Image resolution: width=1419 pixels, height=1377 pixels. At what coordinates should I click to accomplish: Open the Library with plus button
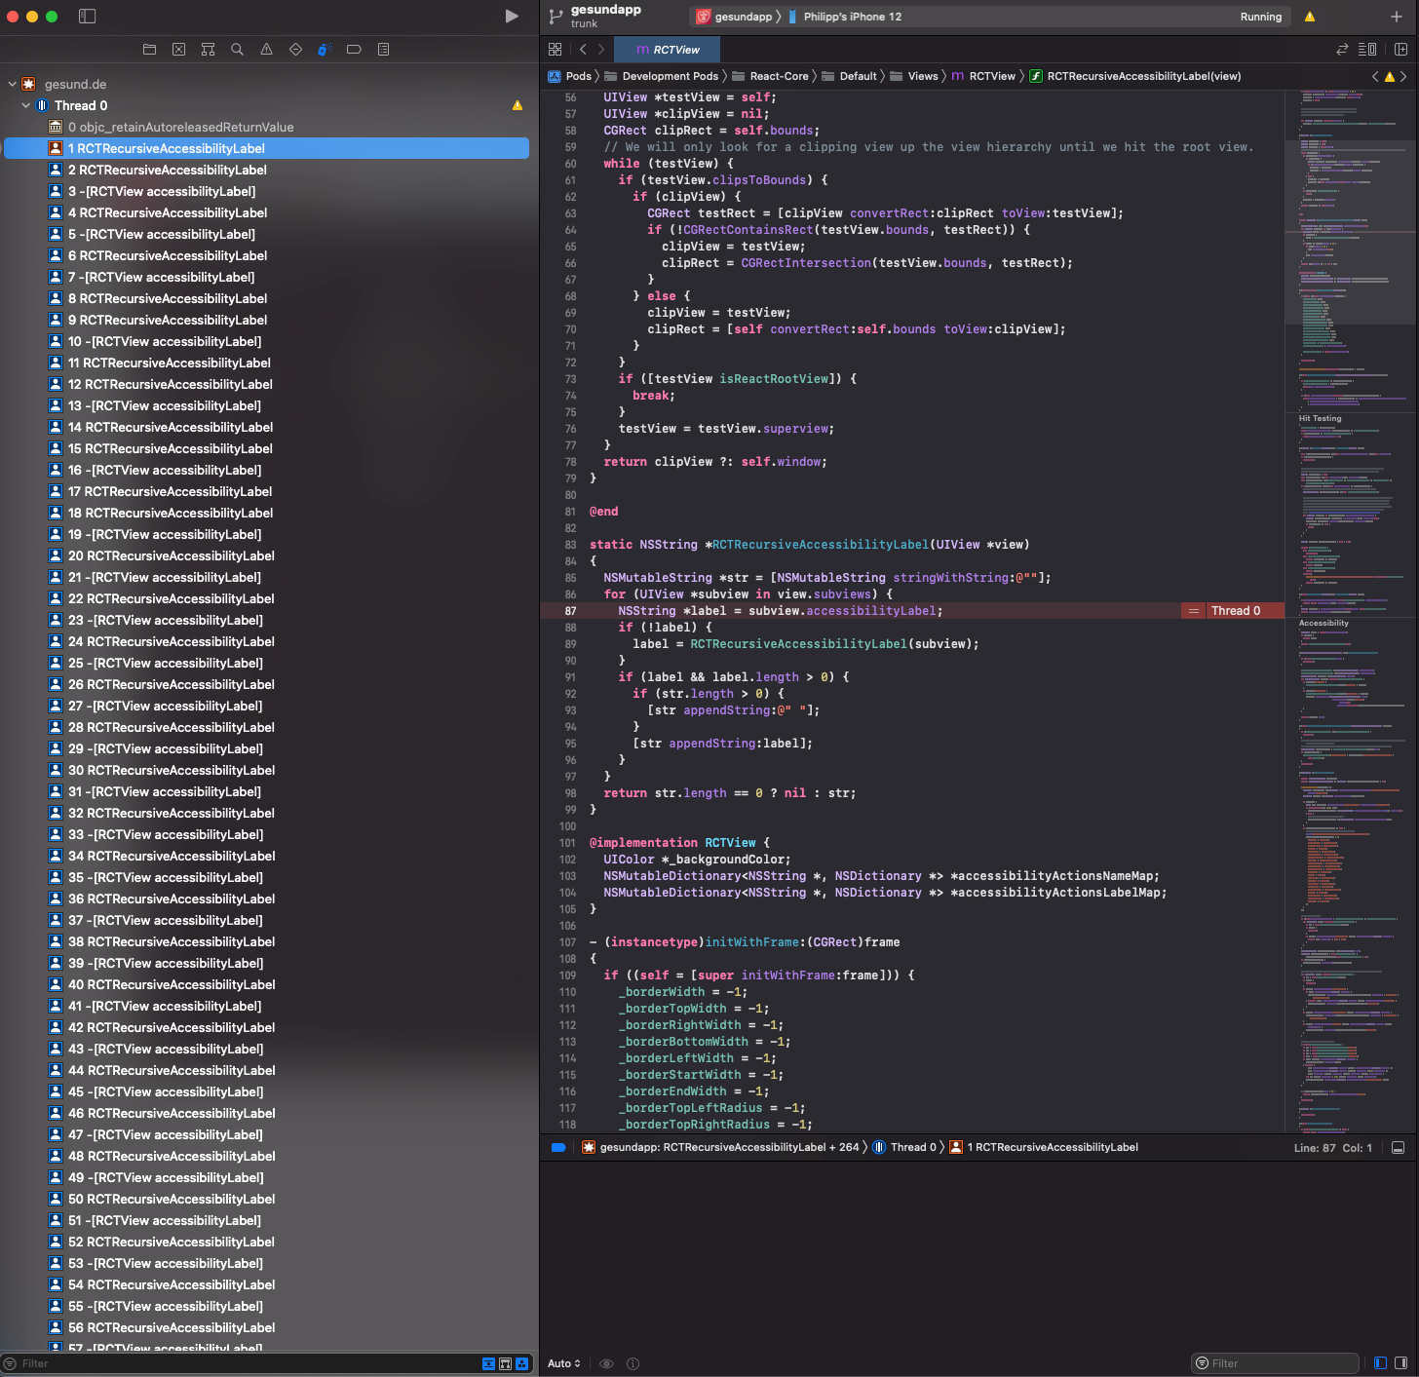click(1396, 17)
